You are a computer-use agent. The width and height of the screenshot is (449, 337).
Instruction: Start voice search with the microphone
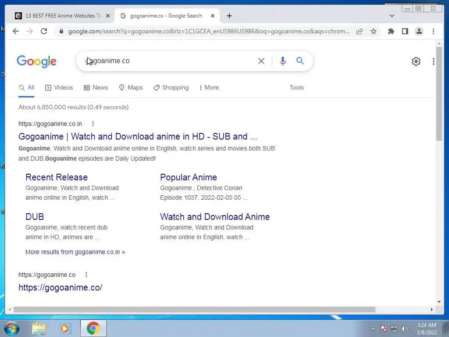point(283,61)
